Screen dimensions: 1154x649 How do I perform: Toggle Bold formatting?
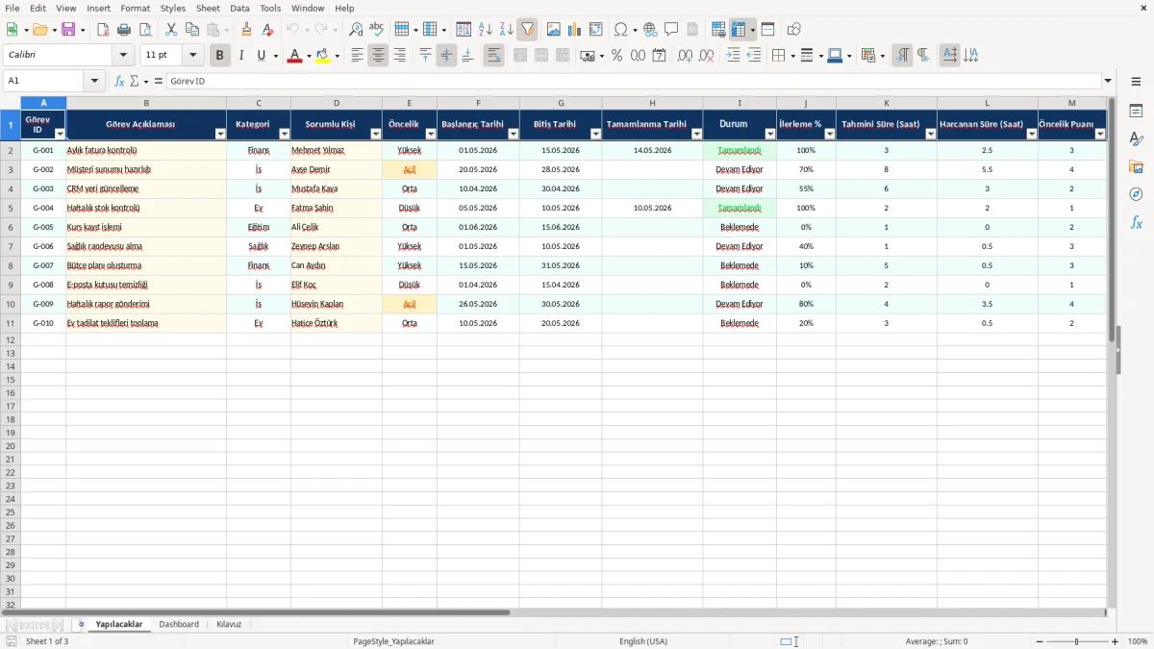[x=219, y=56]
